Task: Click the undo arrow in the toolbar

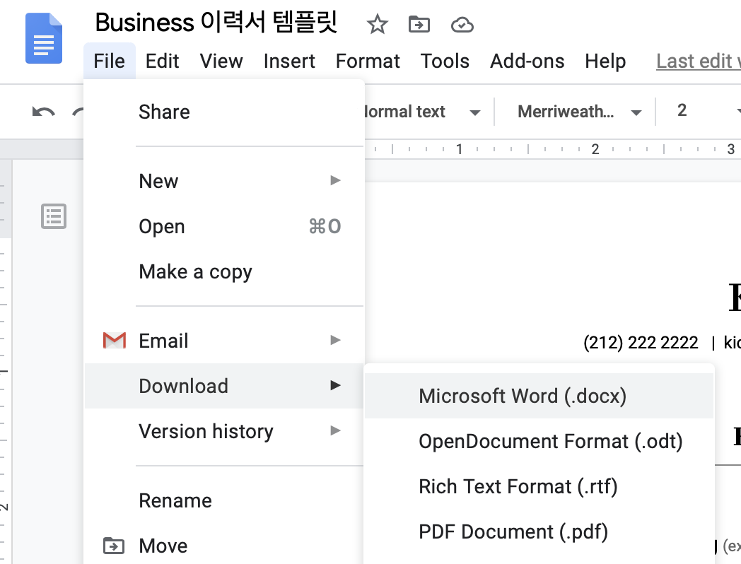Action: 43,112
